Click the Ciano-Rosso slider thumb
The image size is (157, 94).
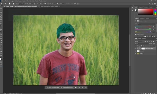pyautogui.click(x=135, y=27)
